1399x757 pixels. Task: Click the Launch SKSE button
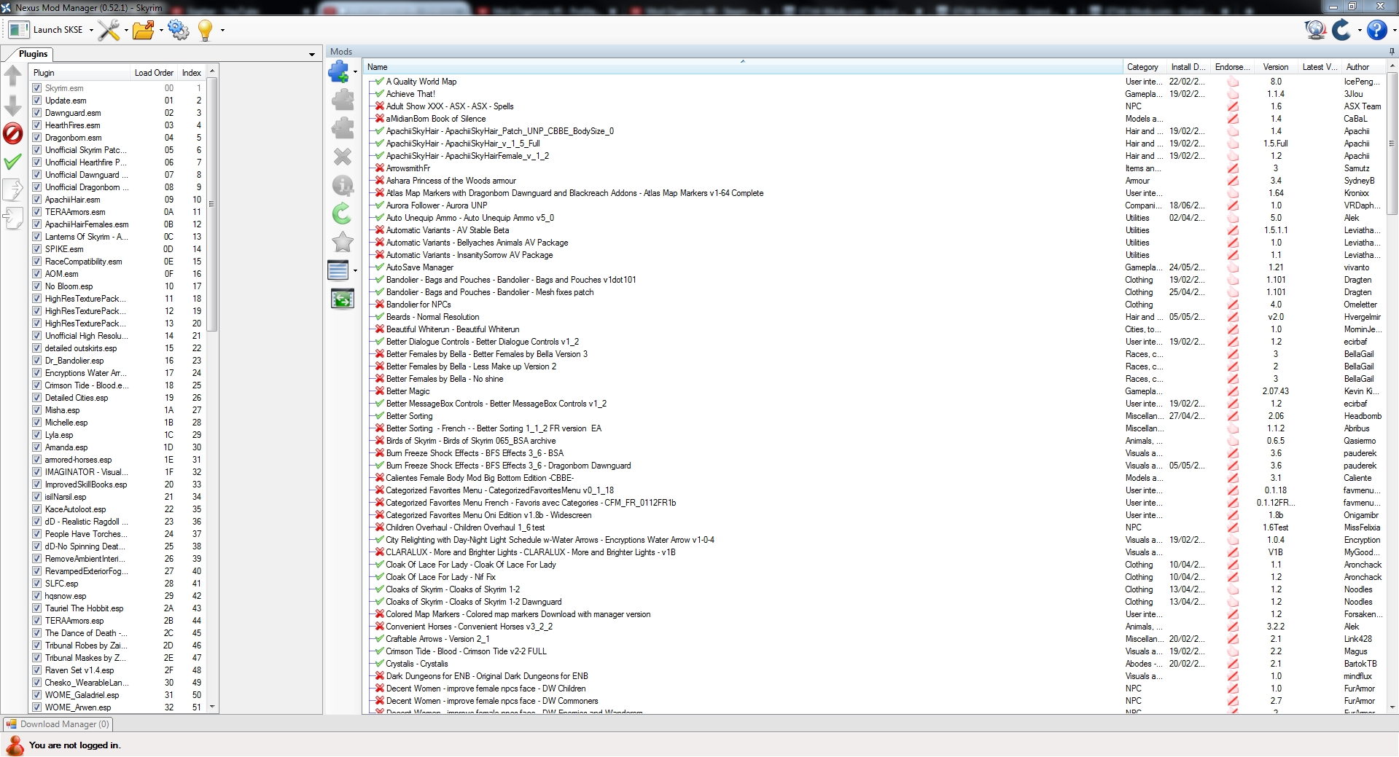click(x=47, y=30)
